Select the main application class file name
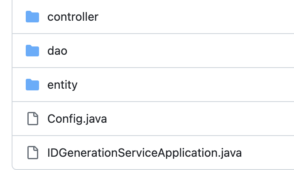The height and width of the screenshot is (170, 294). pyautogui.click(x=145, y=153)
